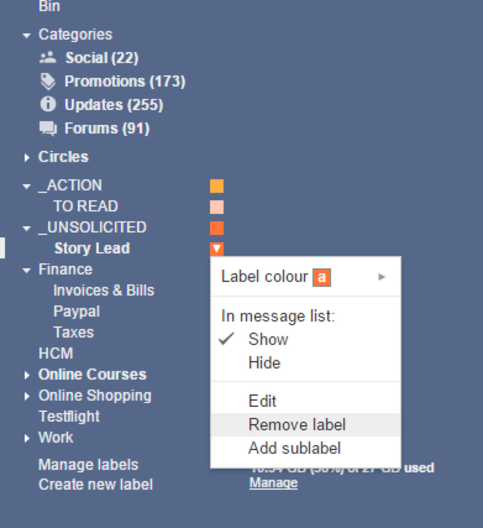Click Add sublabel in the menu

click(295, 448)
